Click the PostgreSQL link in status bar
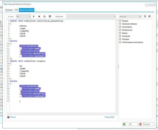 (110, 117)
